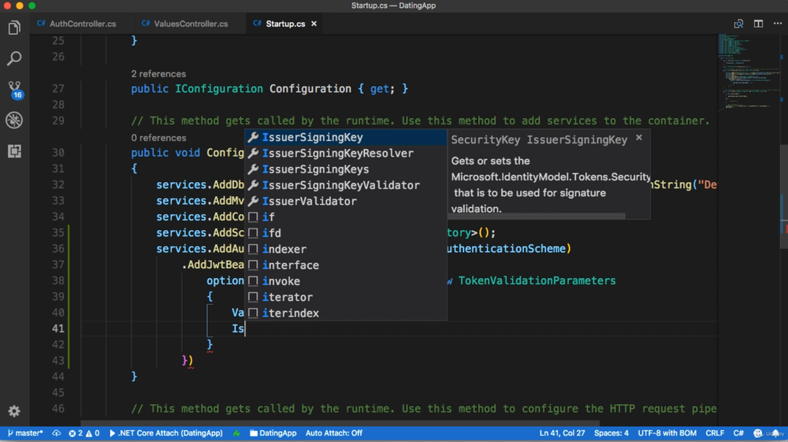Click the "2 references" code lens link
The height and width of the screenshot is (442, 788).
click(x=158, y=73)
